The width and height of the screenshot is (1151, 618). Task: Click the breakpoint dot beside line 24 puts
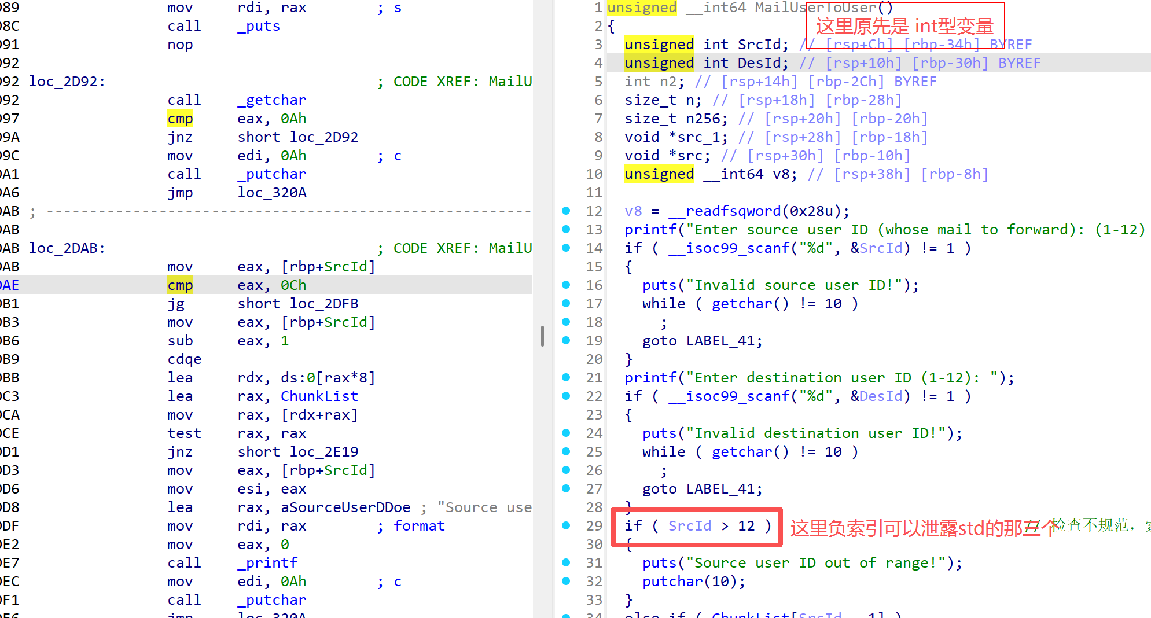(566, 433)
